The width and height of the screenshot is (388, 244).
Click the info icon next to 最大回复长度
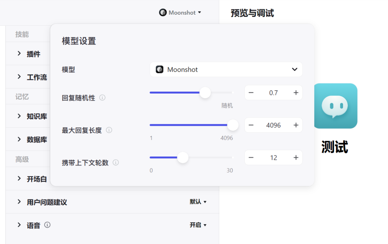tap(109, 130)
